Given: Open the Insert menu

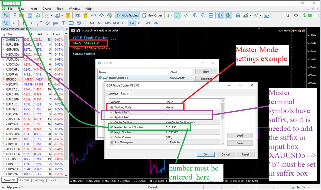Looking at the screenshot, I should coord(33,9).
